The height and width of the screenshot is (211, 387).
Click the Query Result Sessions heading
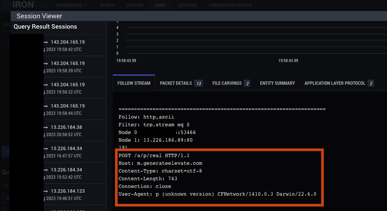(45, 26)
